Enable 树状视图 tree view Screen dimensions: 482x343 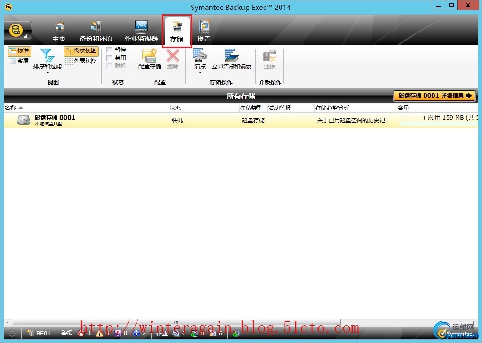point(81,51)
